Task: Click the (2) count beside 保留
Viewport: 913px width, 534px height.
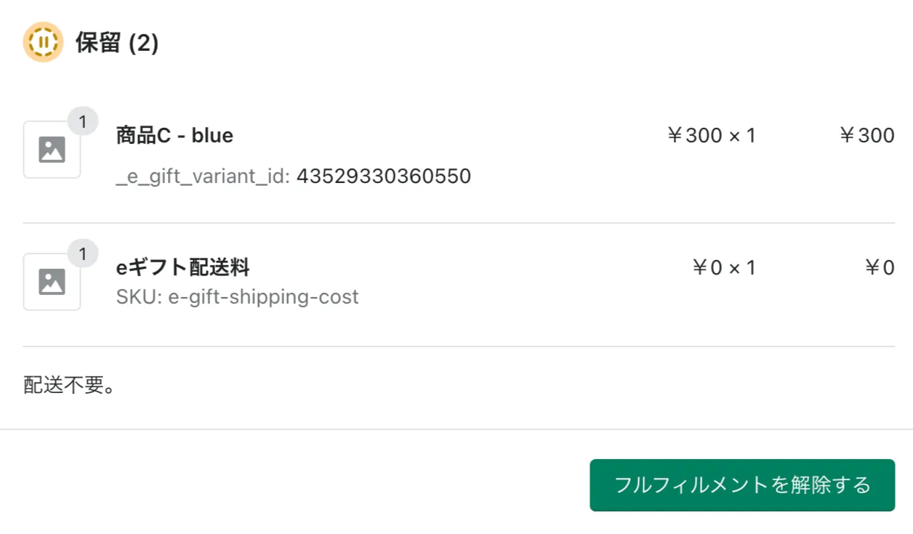Action: [x=143, y=43]
